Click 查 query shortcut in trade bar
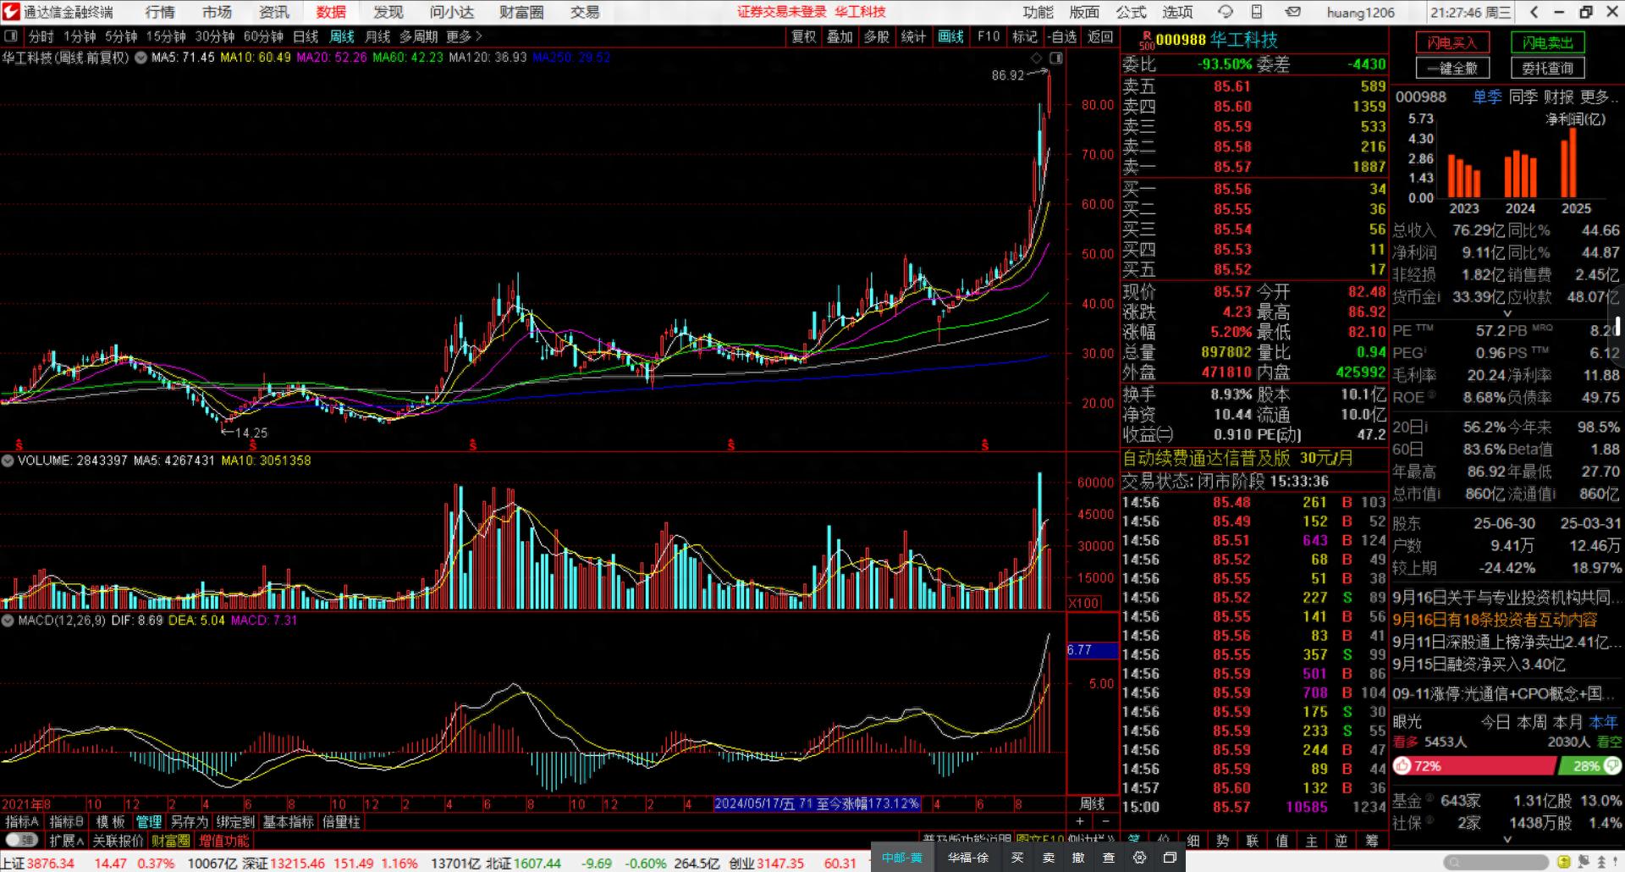 click(1109, 858)
